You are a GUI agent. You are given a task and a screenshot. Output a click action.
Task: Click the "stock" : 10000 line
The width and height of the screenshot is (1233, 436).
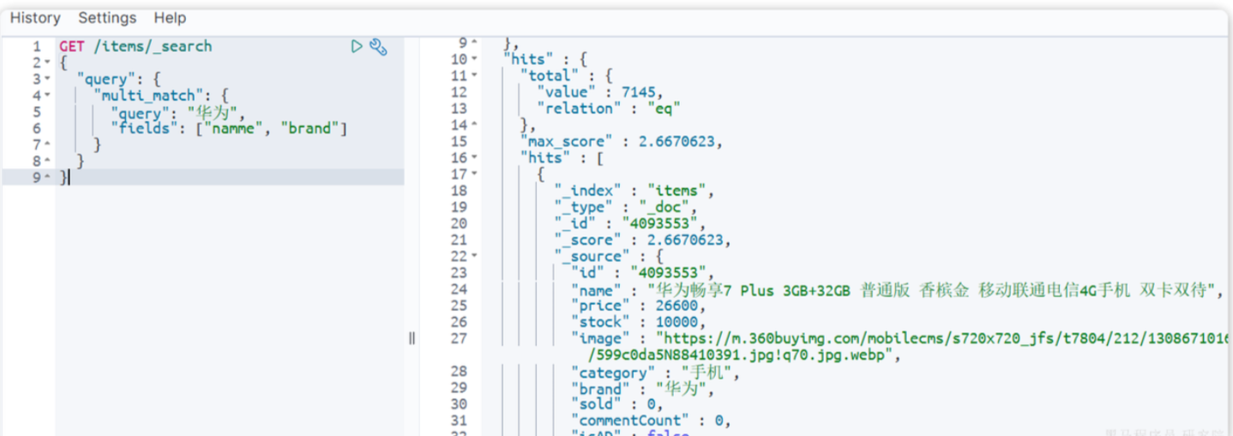(x=639, y=322)
